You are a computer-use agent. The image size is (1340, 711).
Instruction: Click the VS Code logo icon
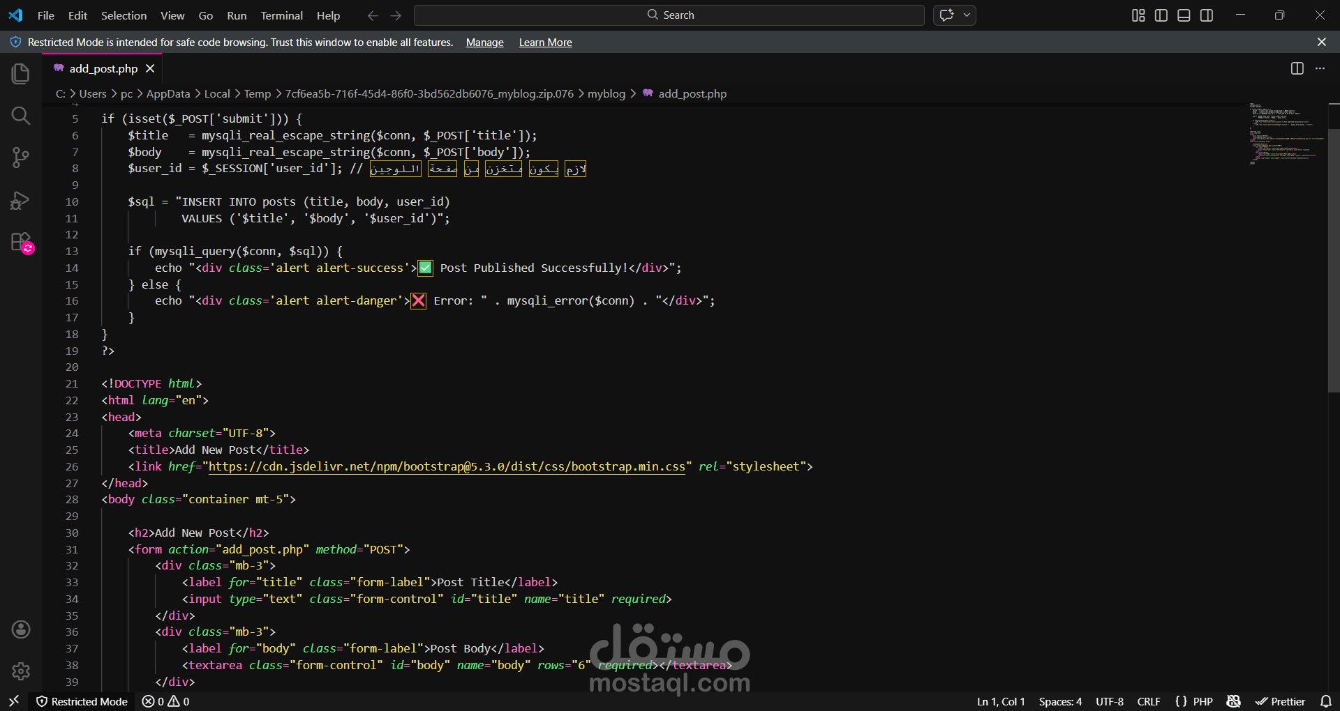point(15,15)
